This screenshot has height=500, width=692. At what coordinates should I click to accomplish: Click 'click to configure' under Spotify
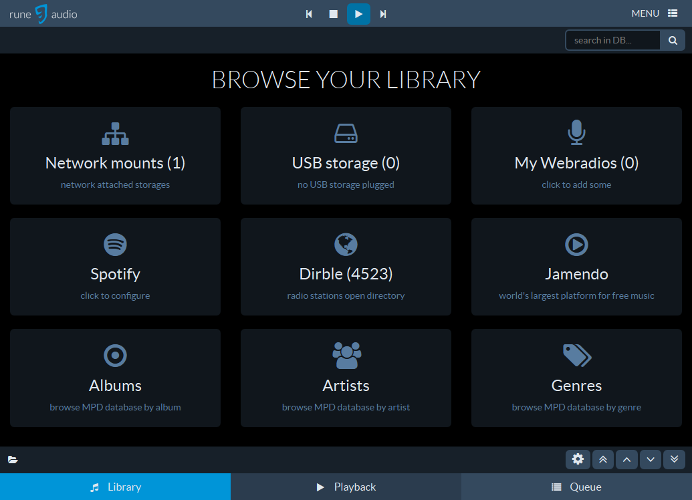(x=115, y=295)
